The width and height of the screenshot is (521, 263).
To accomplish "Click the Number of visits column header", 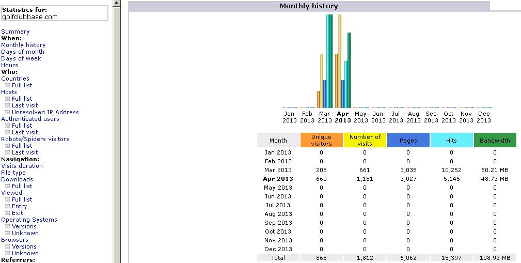I will tap(365, 140).
